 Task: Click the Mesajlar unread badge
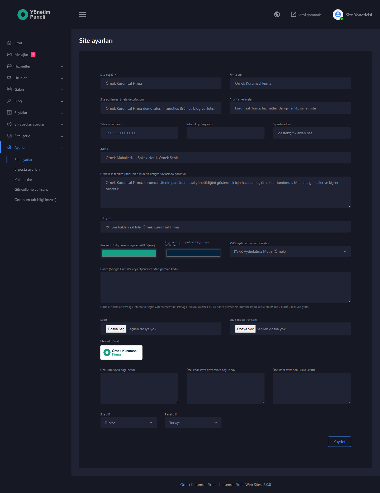point(33,54)
